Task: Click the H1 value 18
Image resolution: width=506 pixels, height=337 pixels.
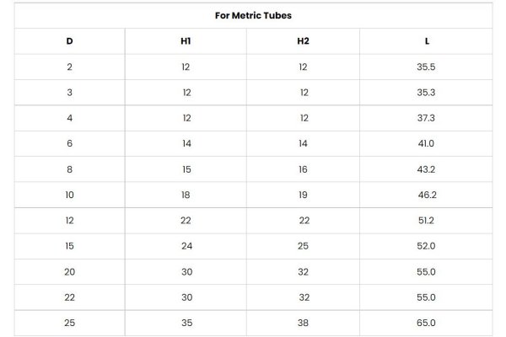Action: click(186, 195)
